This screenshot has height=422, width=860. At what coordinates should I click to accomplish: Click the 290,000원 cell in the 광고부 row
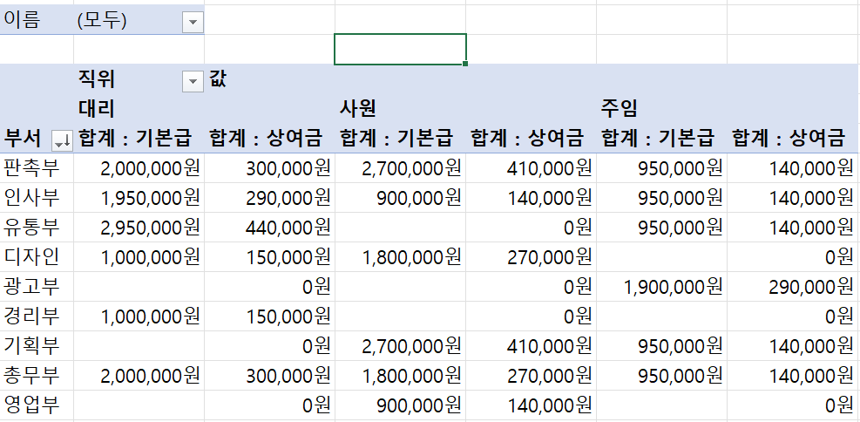(804, 287)
